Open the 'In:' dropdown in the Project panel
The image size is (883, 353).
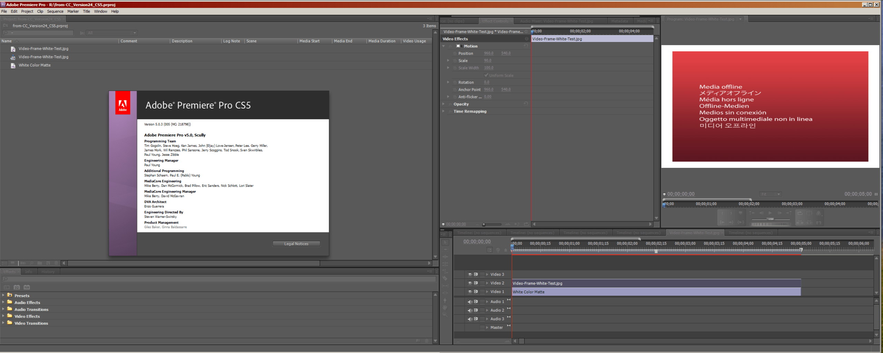135,33
